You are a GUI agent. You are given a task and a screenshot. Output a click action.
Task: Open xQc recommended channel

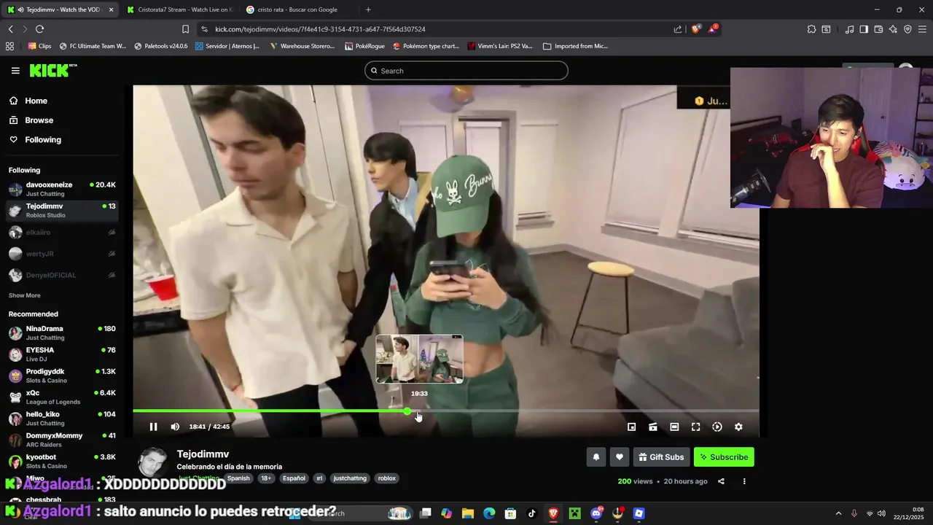[62, 397]
